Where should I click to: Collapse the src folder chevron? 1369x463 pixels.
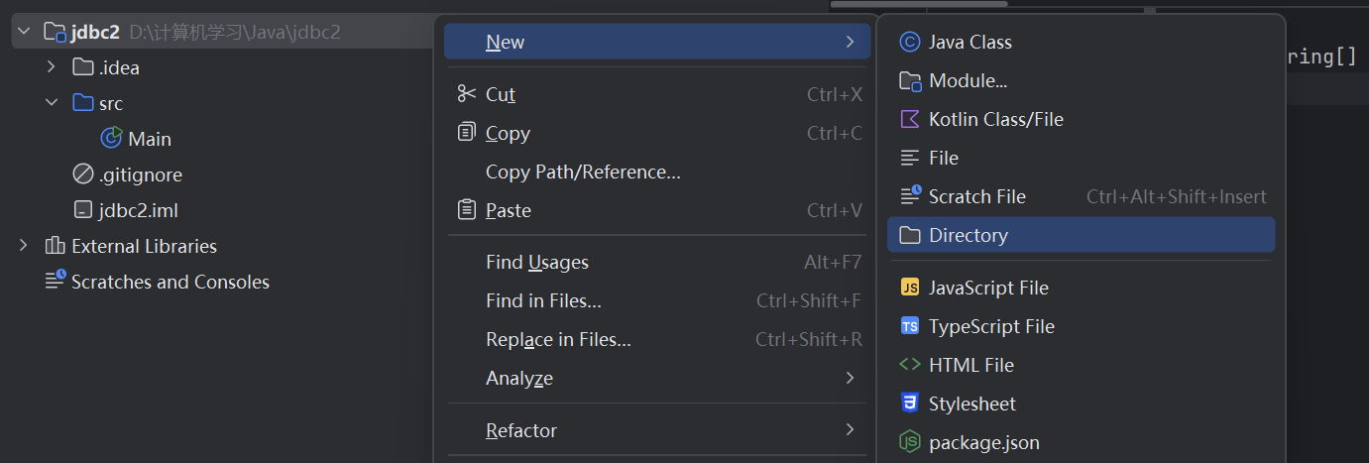[52, 103]
